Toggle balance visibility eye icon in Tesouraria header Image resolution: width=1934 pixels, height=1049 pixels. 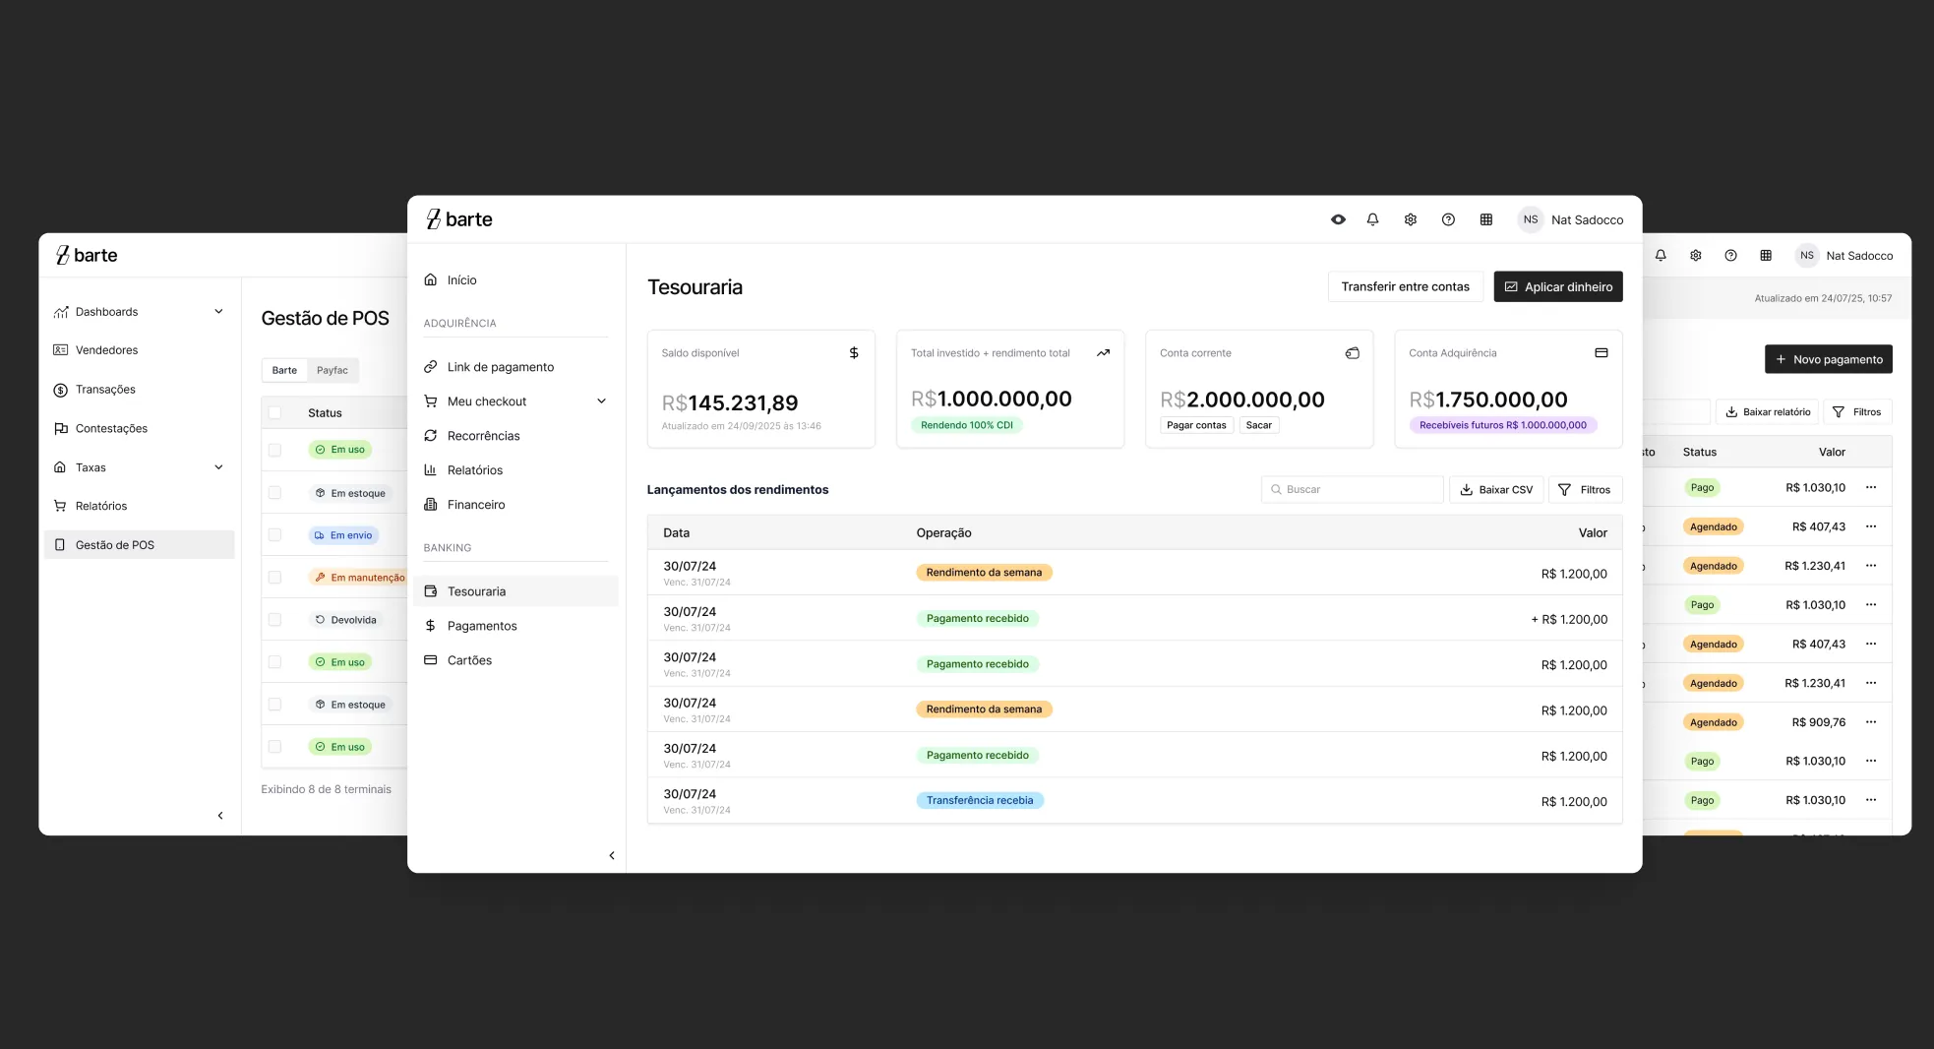(1338, 219)
